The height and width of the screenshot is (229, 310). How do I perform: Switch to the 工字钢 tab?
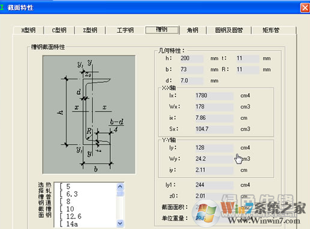[x=125, y=30]
